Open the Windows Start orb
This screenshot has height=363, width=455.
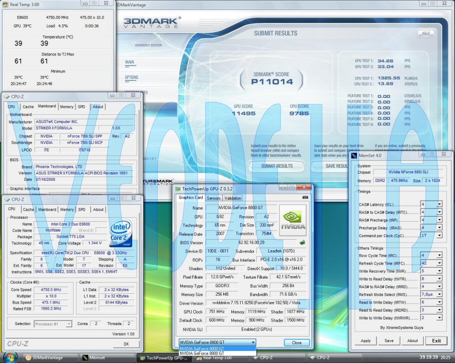coord(11,357)
